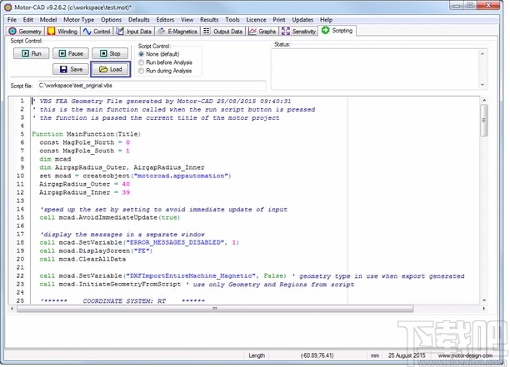Open the Defaults menu
The width and height of the screenshot is (510, 367).
point(139,20)
